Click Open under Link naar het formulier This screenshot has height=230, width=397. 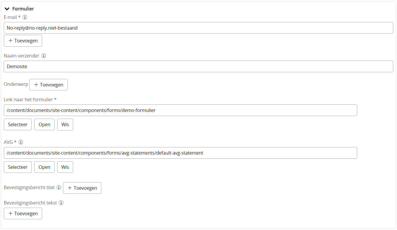coord(44,124)
